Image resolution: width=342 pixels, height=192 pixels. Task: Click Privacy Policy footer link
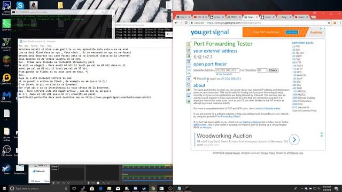click(268, 153)
